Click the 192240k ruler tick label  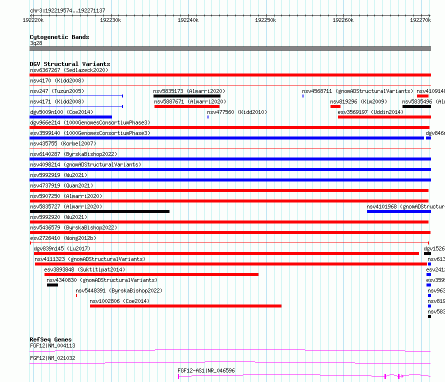pos(188,20)
